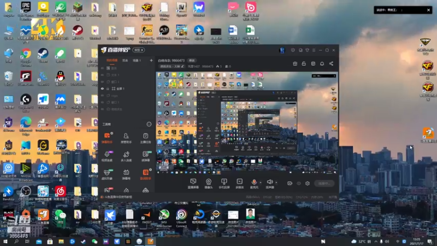Click the layout icon left of the bell
Viewport: 437px width, 246px height.
click(x=313, y=63)
